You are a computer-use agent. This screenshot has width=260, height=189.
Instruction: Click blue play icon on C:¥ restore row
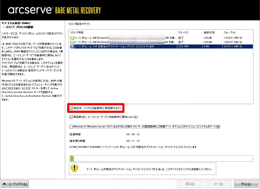point(72,46)
